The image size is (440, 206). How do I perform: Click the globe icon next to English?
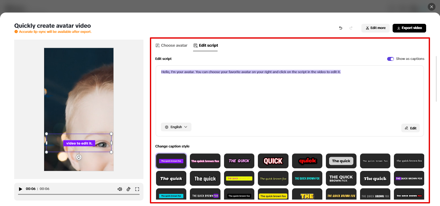(166, 127)
